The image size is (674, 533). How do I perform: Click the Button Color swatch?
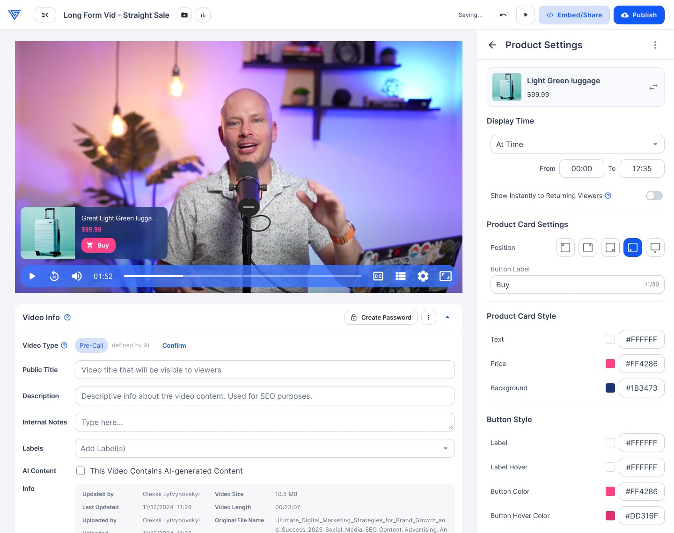610,491
